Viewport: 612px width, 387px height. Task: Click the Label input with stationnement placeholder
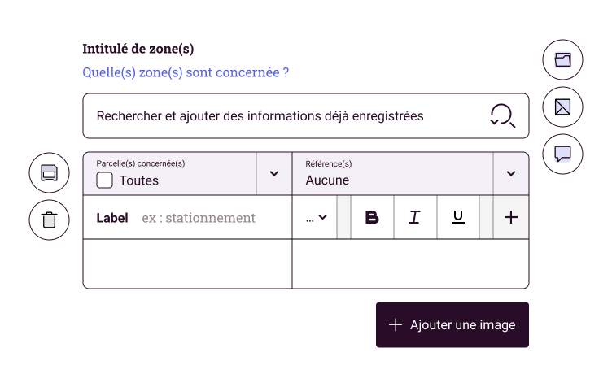pos(199,217)
